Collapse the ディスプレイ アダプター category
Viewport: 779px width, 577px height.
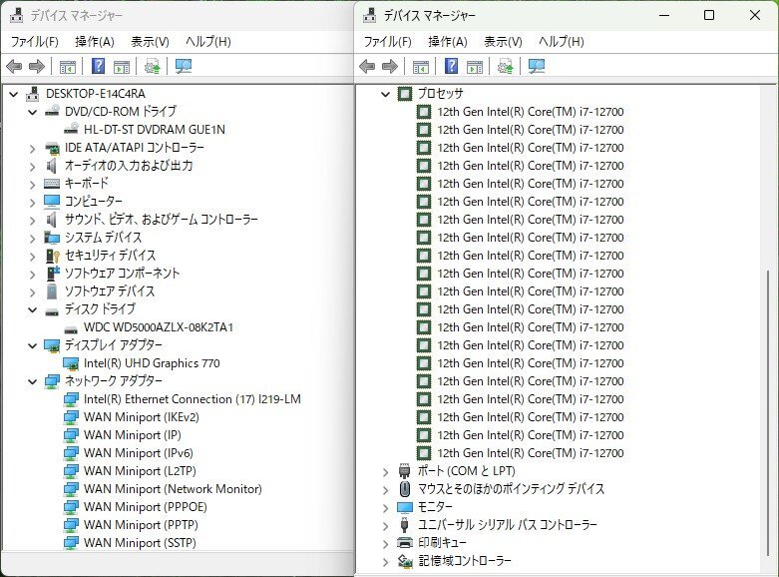coord(33,345)
